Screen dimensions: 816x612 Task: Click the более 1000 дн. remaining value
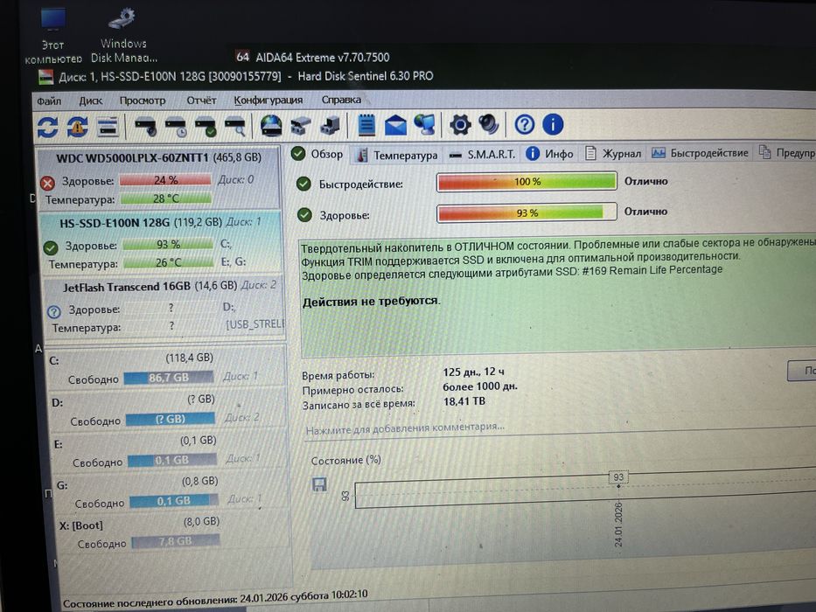tap(480, 386)
